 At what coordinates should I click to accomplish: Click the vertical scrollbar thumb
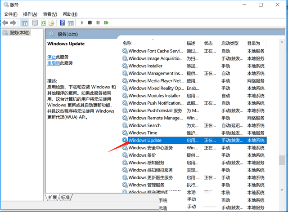click(x=282, y=160)
